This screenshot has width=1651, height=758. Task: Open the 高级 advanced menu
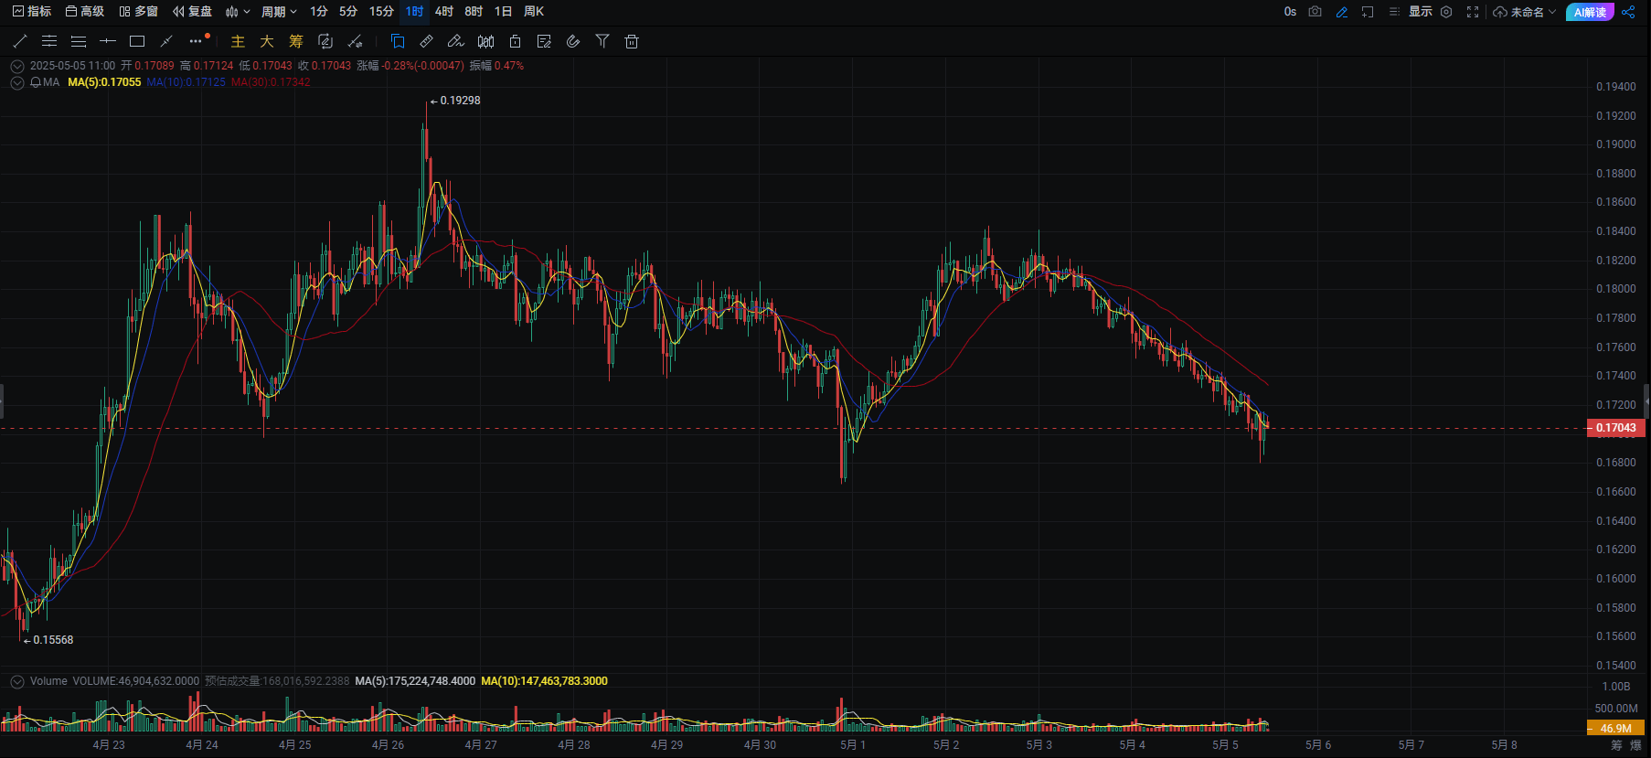pos(85,12)
